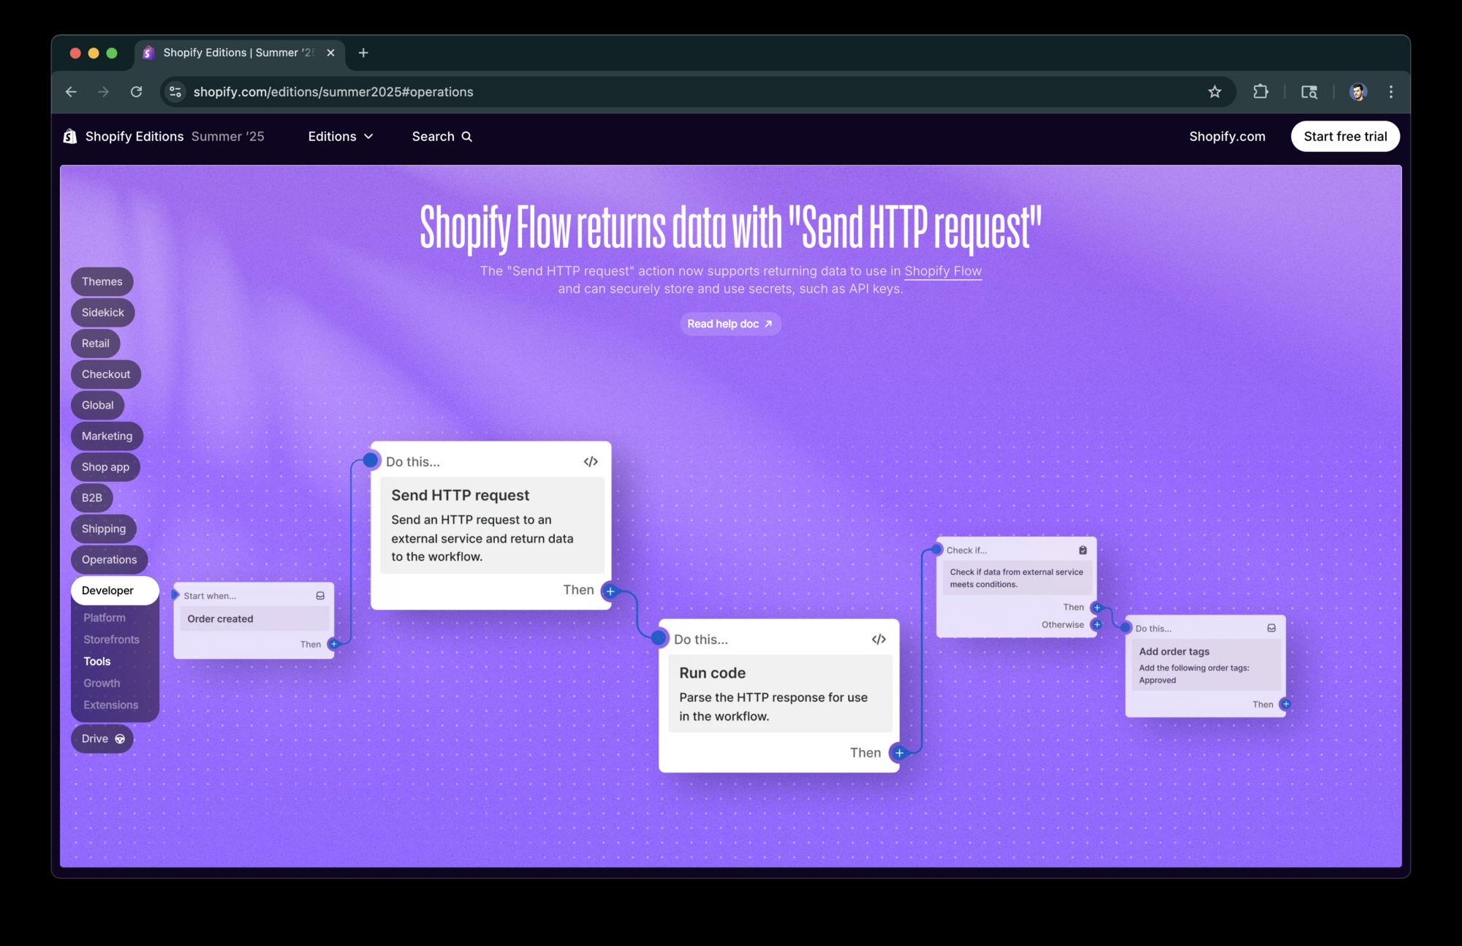The height and width of the screenshot is (946, 1462).
Task: Open the Drive section pill
Action: click(x=102, y=739)
